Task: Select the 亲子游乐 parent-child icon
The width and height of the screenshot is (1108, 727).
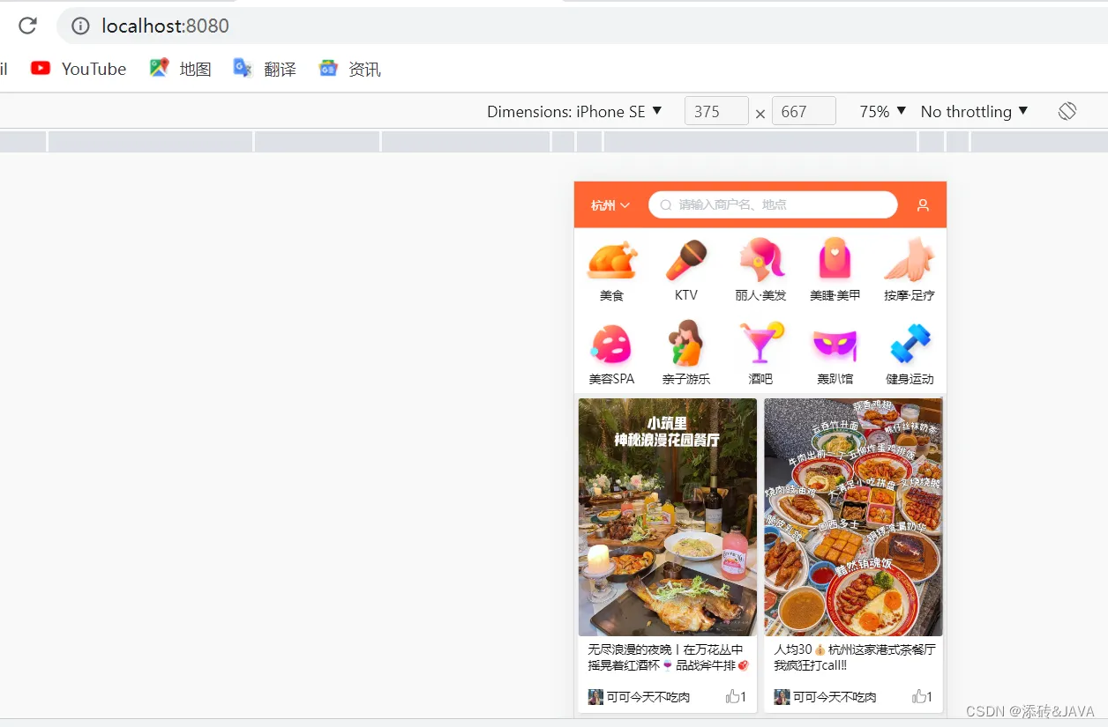Action: 686,344
